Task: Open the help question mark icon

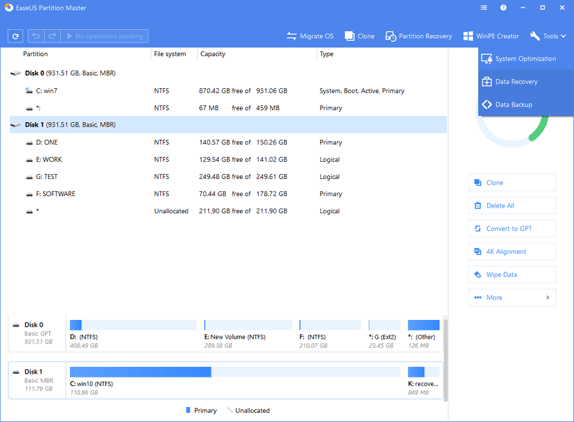Action: coord(504,7)
